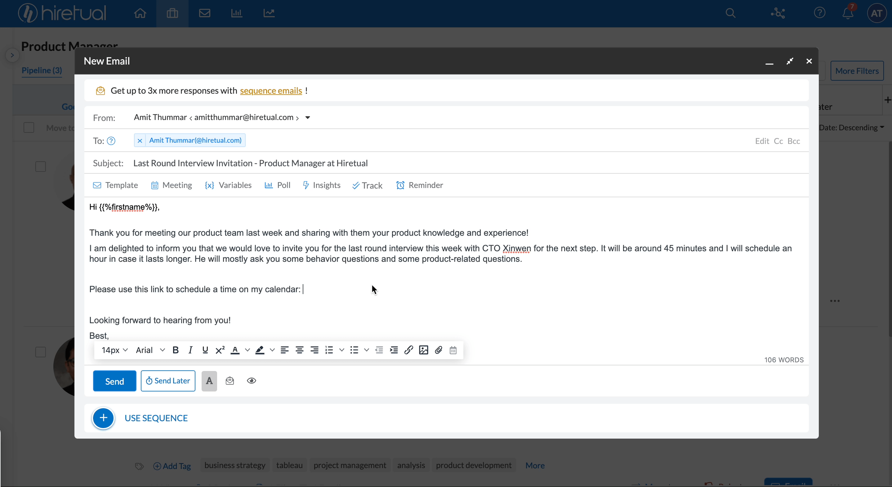892x487 pixels.
Task: Open the text color dropdown arrow
Action: pyautogui.click(x=247, y=350)
